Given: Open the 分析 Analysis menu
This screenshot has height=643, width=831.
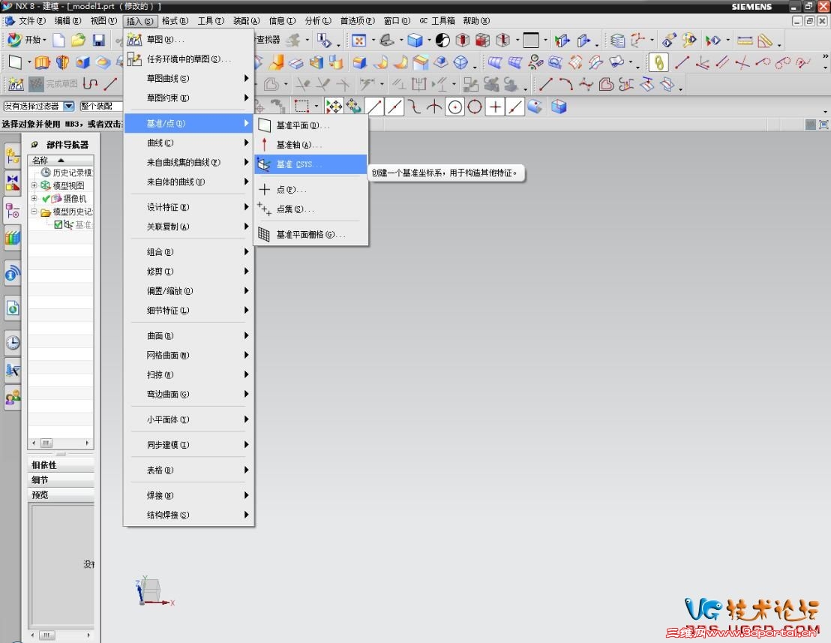Looking at the screenshot, I should (317, 21).
